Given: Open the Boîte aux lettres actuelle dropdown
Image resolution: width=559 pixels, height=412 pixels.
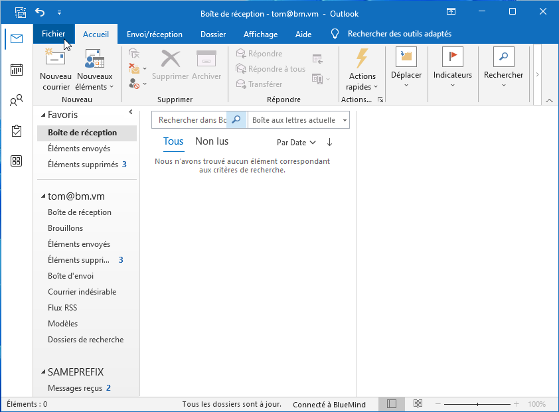Looking at the screenshot, I should [299, 120].
